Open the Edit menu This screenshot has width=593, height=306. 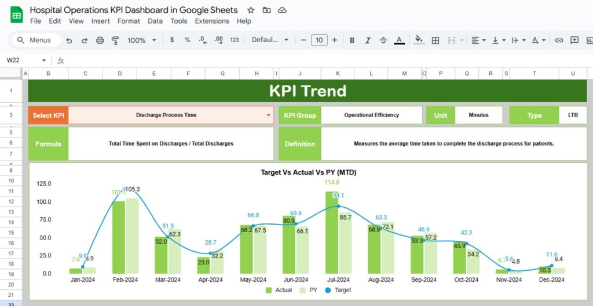tap(55, 21)
